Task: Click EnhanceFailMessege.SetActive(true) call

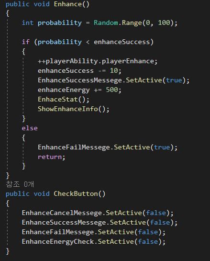Action: pos(108,148)
